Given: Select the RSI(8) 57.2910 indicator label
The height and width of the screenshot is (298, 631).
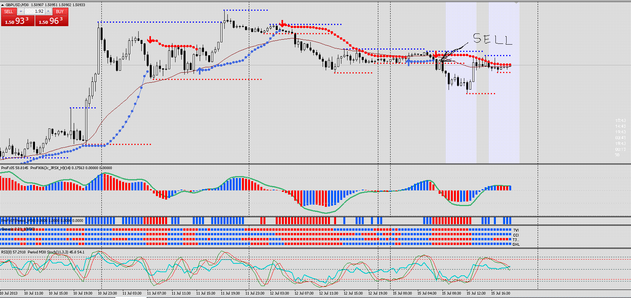Looking at the screenshot, I should click(13, 252).
